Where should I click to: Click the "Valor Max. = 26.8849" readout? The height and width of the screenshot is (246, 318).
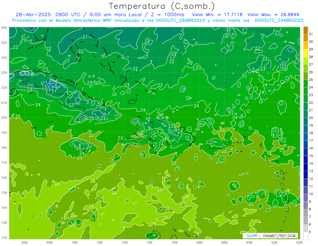coord(273,14)
